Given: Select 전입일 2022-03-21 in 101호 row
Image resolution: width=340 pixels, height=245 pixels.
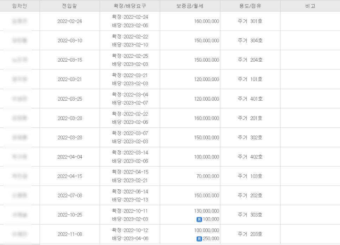Looking at the screenshot, I should pos(70,79).
